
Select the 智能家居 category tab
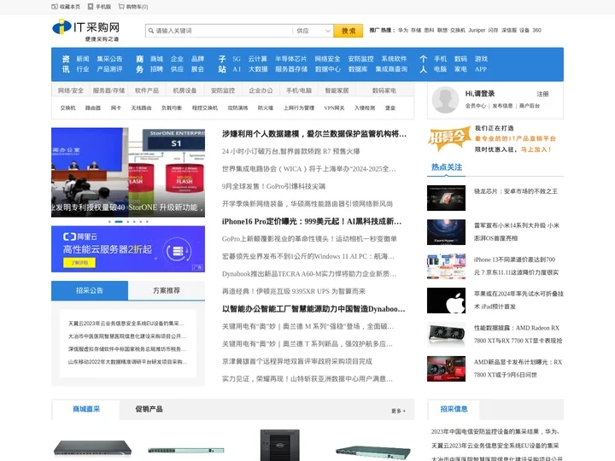(x=337, y=90)
